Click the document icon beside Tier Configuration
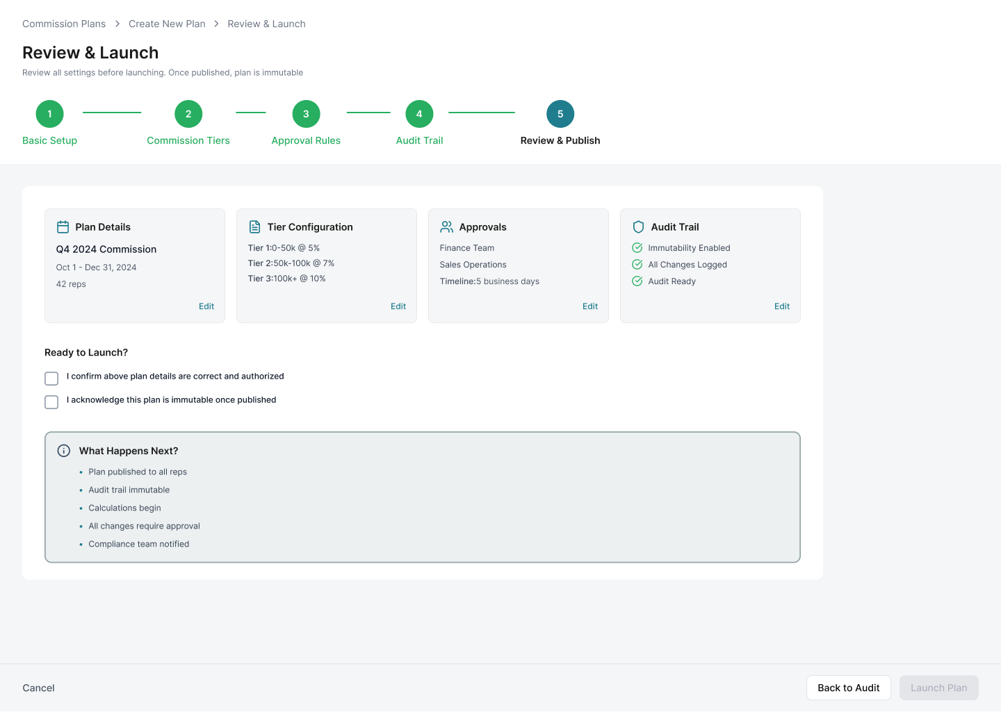Image resolution: width=1001 pixels, height=712 pixels. [254, 227]
